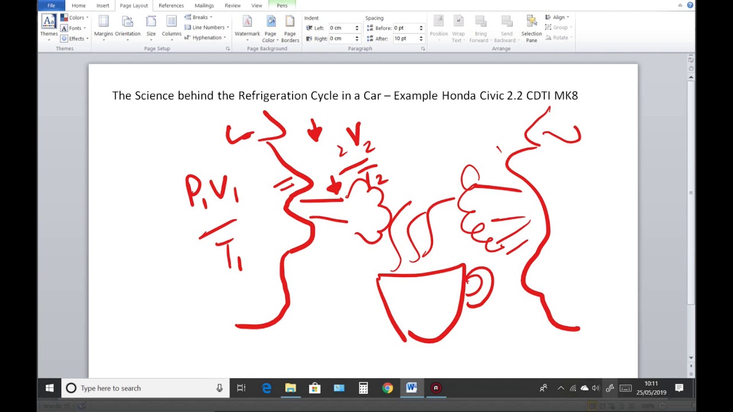The image size is (733, 412).
Task: Open Task View from the taskbar
Action: [241, 388]
